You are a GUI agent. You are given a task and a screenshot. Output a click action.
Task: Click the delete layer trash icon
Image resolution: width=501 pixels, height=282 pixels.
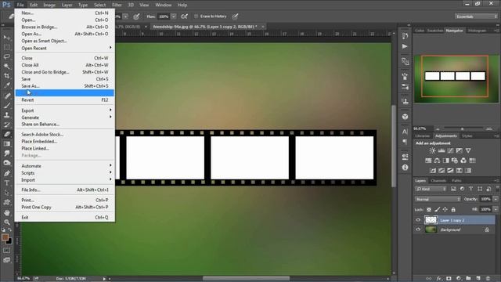point(488,279)
